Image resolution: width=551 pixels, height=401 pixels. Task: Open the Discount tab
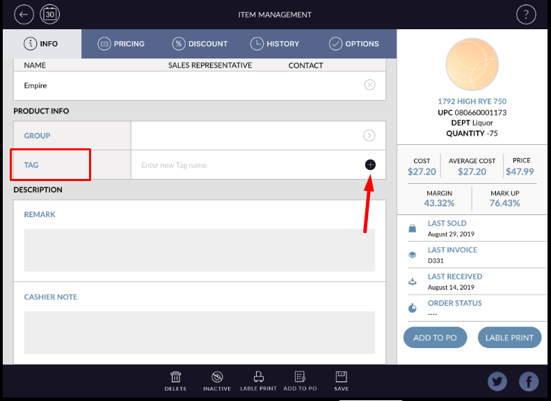pos(200,44)
